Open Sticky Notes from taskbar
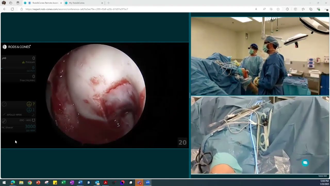The height and width of the screenshot is (186, 330). tap(55, 183)
